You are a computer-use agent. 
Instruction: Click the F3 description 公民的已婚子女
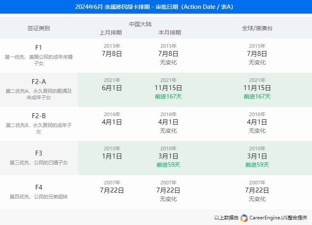pos(39,163)
